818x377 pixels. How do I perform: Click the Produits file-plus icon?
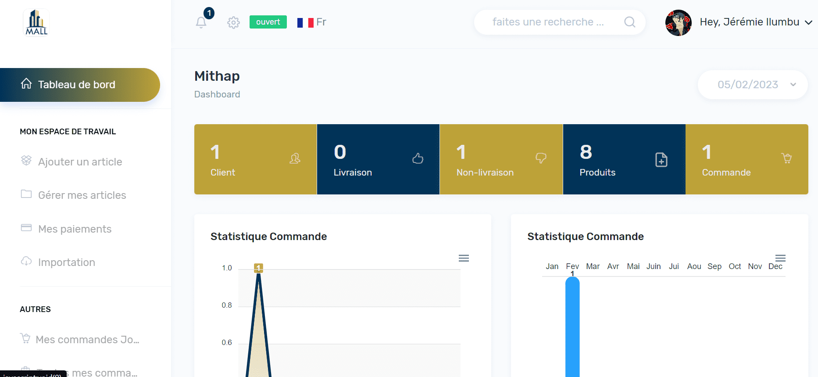point(661,160)
